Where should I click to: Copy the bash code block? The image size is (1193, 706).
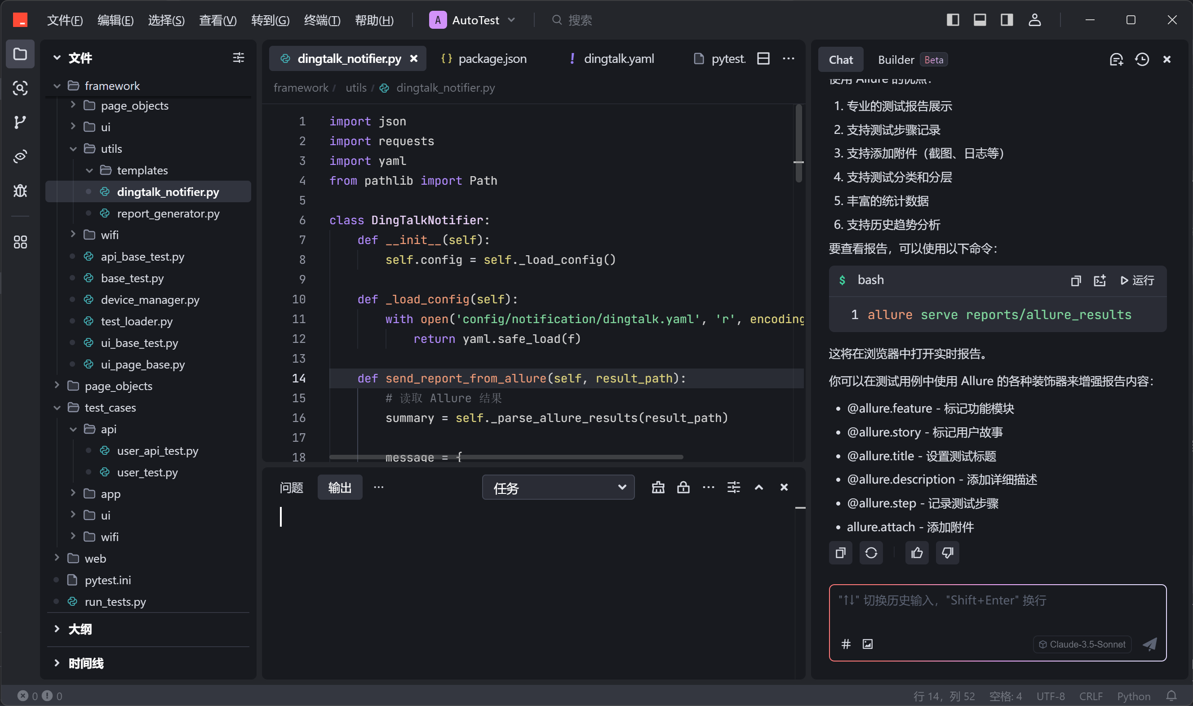pos(1076,281)
